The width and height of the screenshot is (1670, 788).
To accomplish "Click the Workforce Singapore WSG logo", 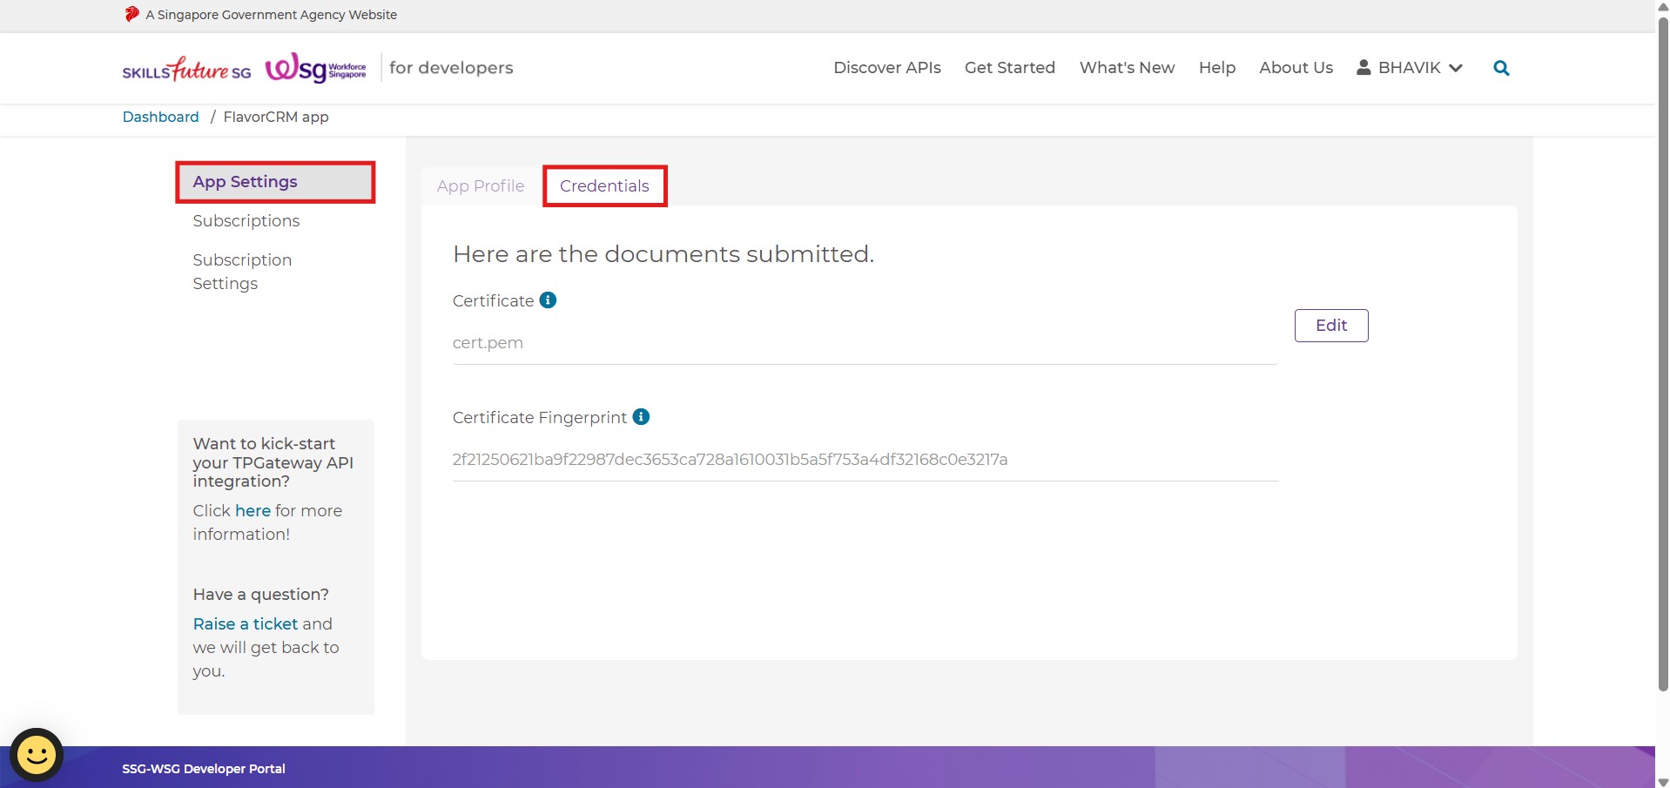I will [x=315, y=69].
